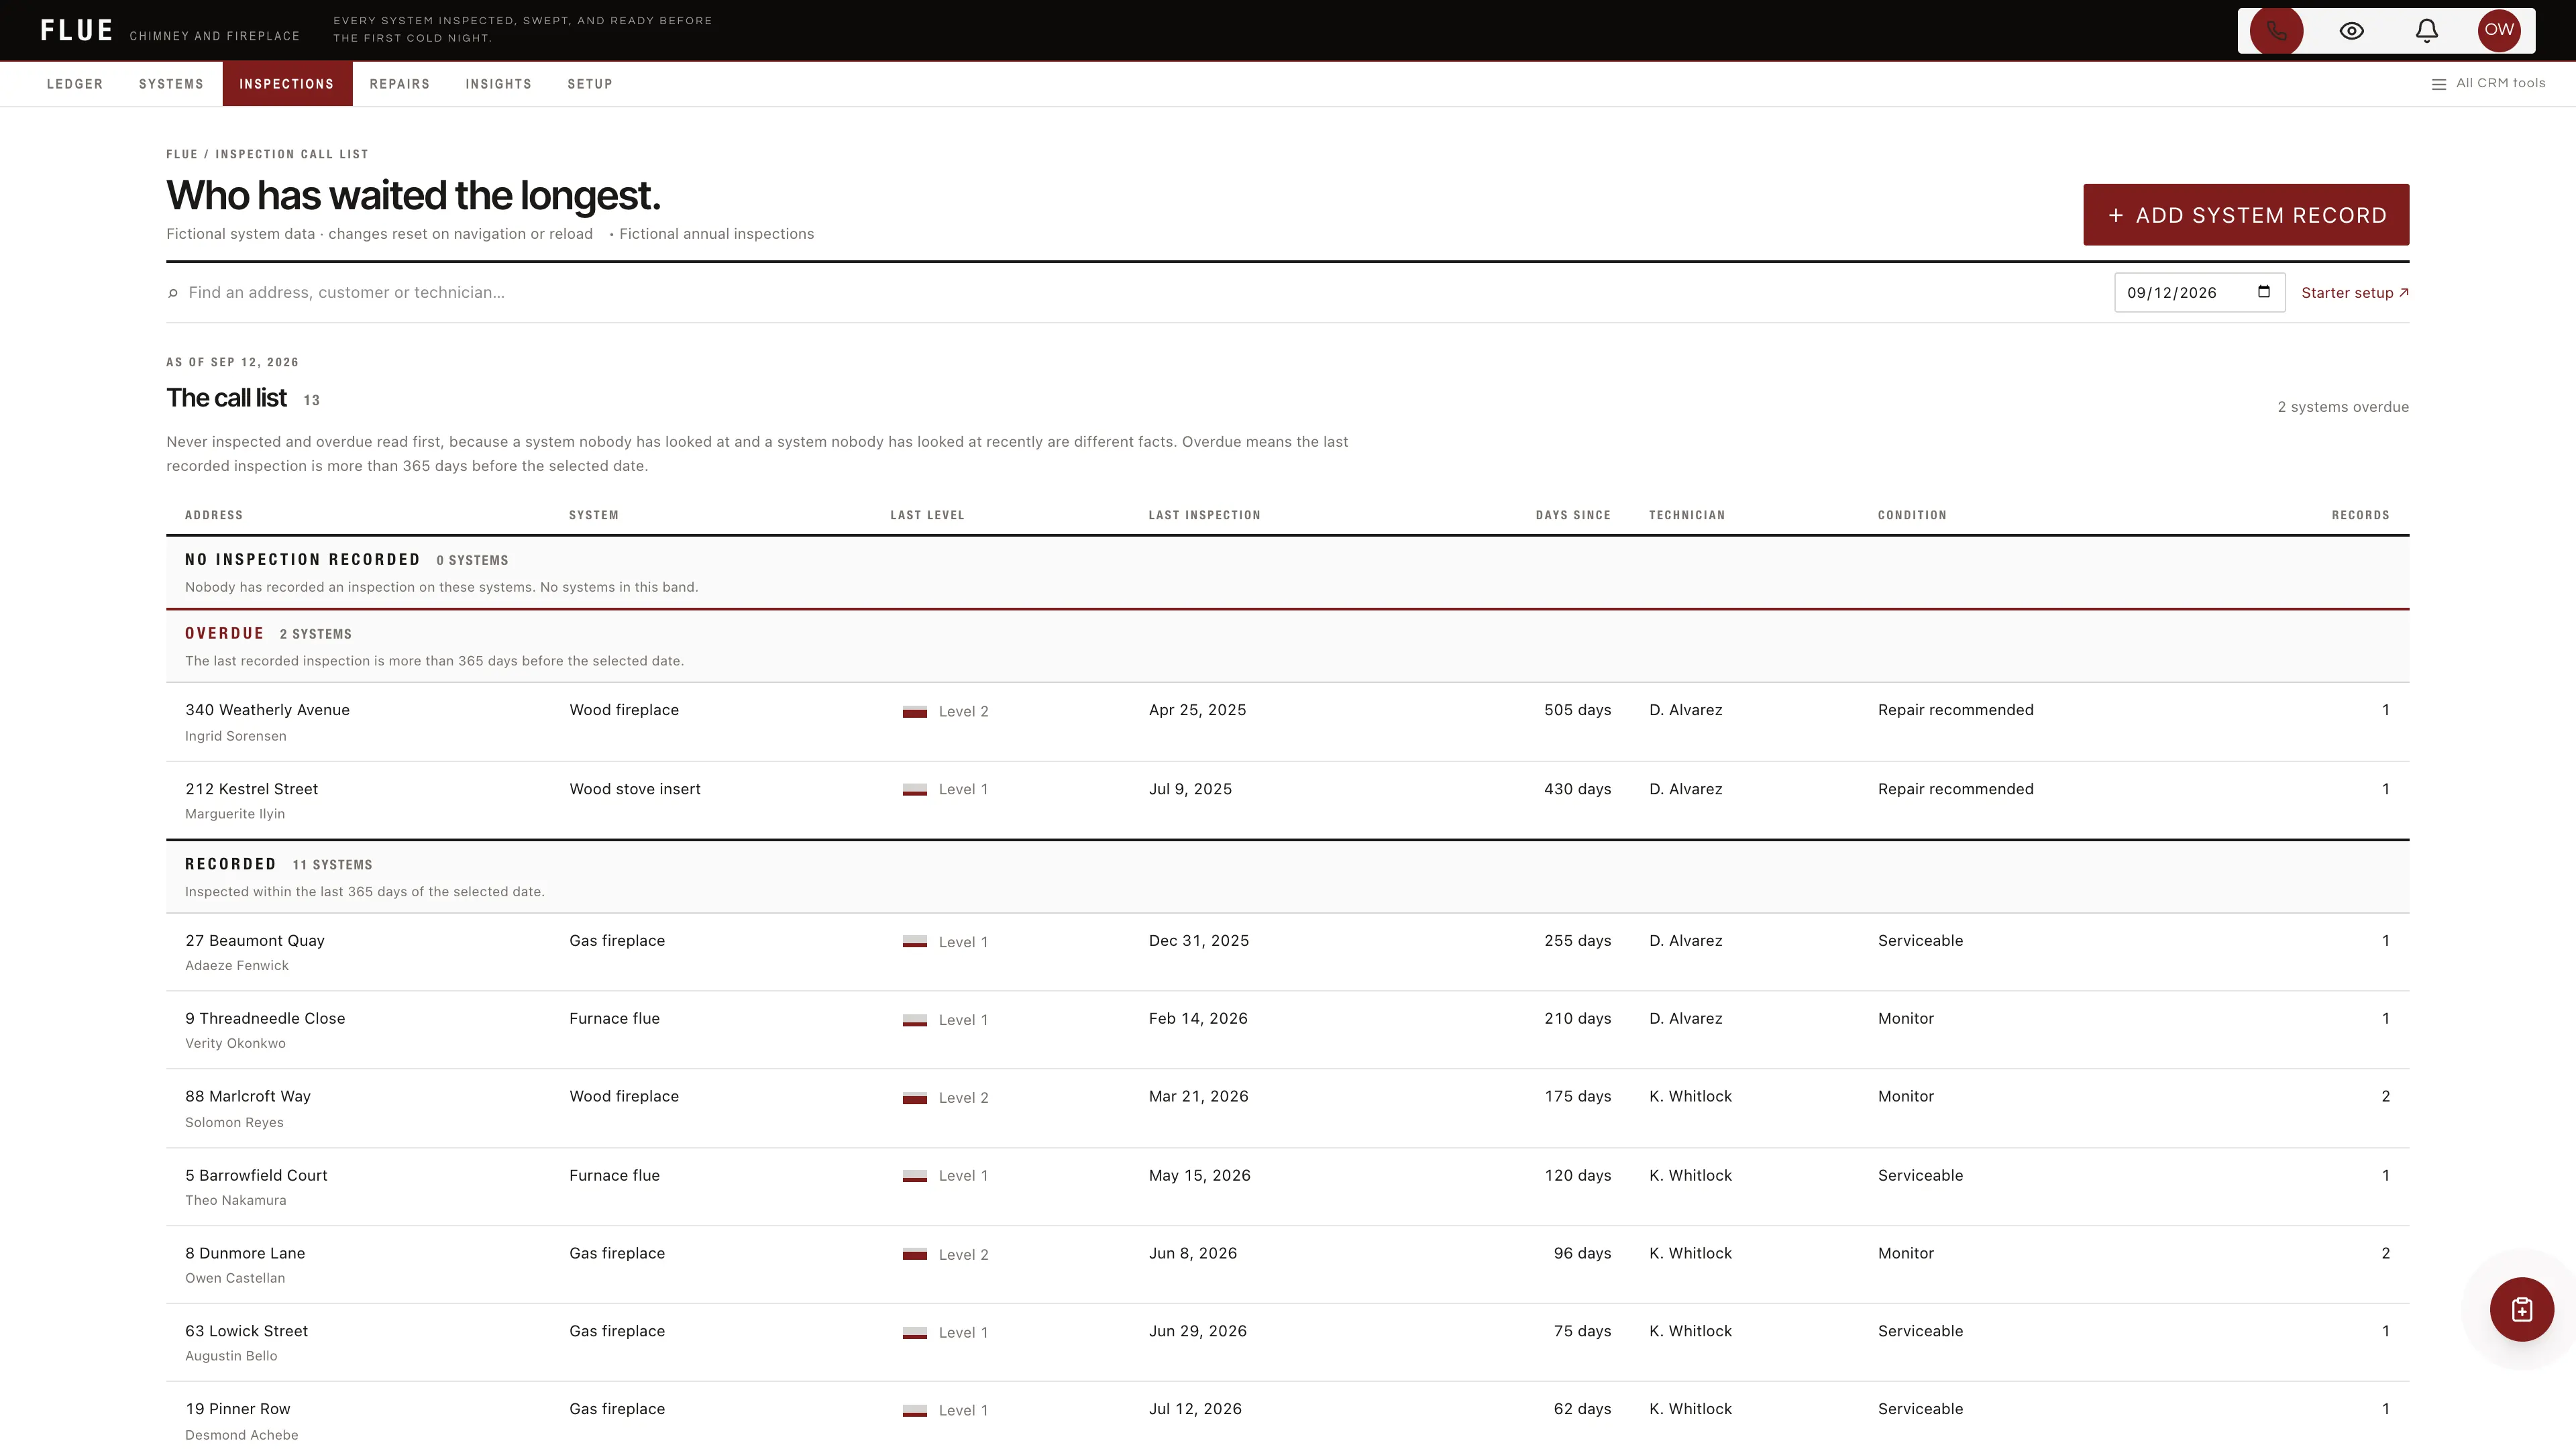Screen dimensions: 2576x1449
Task: Click Level 1 flag icon for 5 Barrowfield Court
Action: click(x=914, y=1176)
